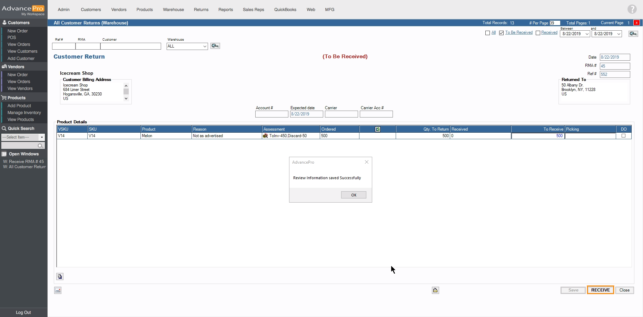This screenshot has width=643, height=317.
Task: Open the QuickBooks menu
Action: pos(285,10)
